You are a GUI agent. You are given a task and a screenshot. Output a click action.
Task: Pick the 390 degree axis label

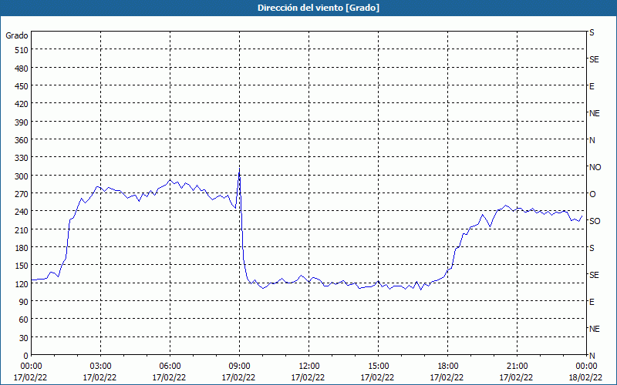(x=22, y=122)
